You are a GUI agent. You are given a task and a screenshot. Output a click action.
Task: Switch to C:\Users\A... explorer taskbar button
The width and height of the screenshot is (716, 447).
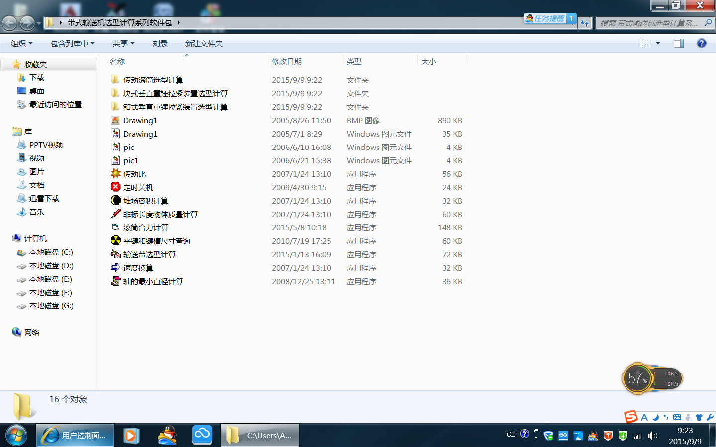(x=260, y=435)
